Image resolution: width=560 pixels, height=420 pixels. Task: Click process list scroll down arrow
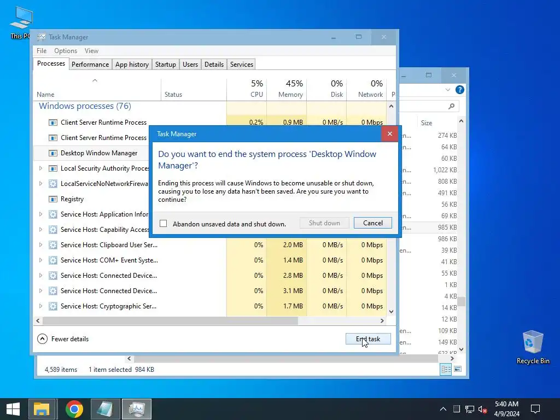(391, 311)
